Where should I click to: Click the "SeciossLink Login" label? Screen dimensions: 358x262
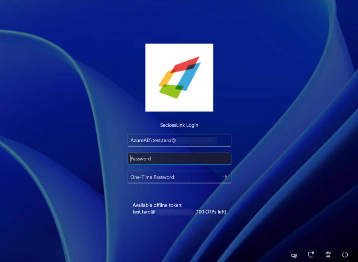[179, 125]
